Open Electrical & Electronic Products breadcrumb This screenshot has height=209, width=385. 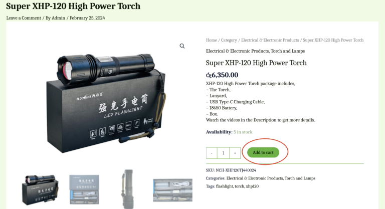pyautogui.click(x=270, y=40)
